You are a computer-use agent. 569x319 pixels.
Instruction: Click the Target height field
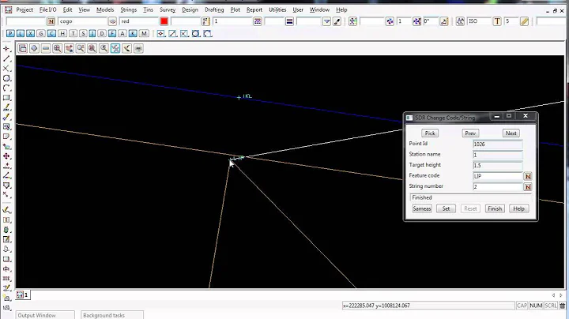pos(498,165)
